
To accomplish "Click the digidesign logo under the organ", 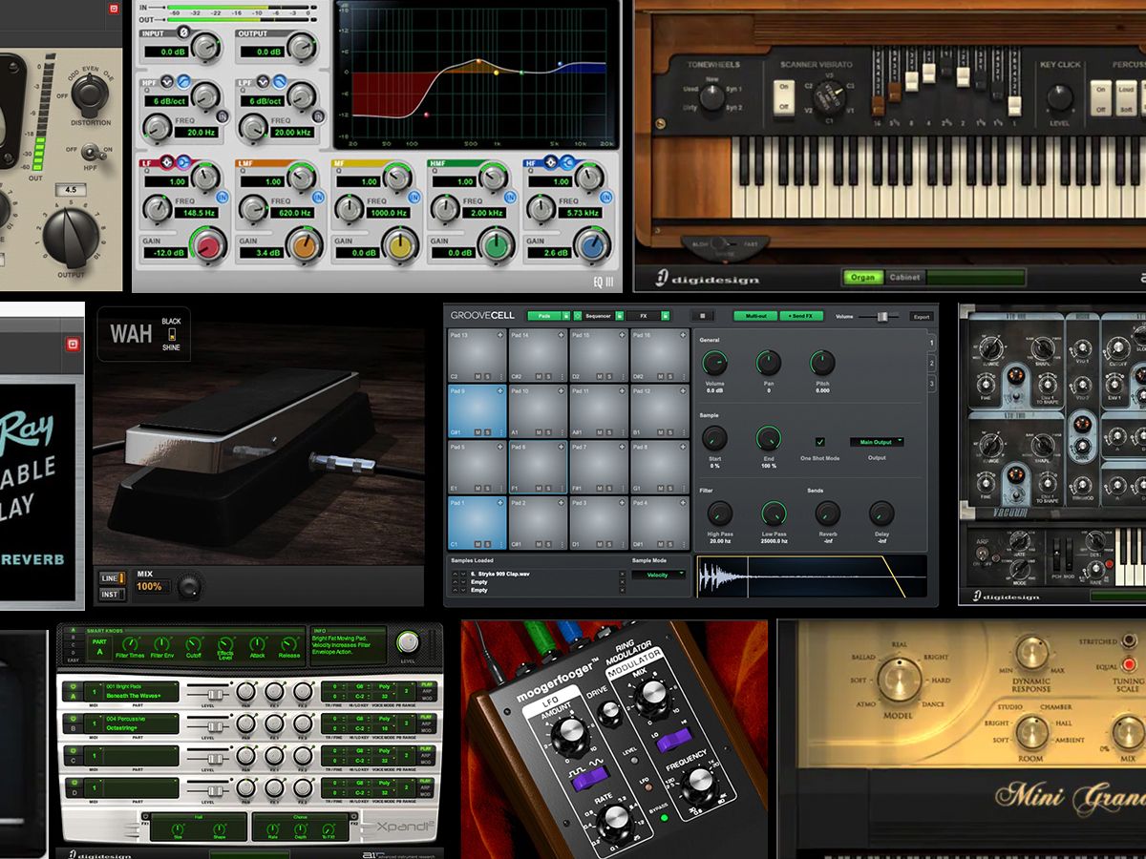I will 708,279.
